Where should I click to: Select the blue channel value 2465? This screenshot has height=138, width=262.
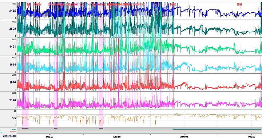(x=12, y=11)
